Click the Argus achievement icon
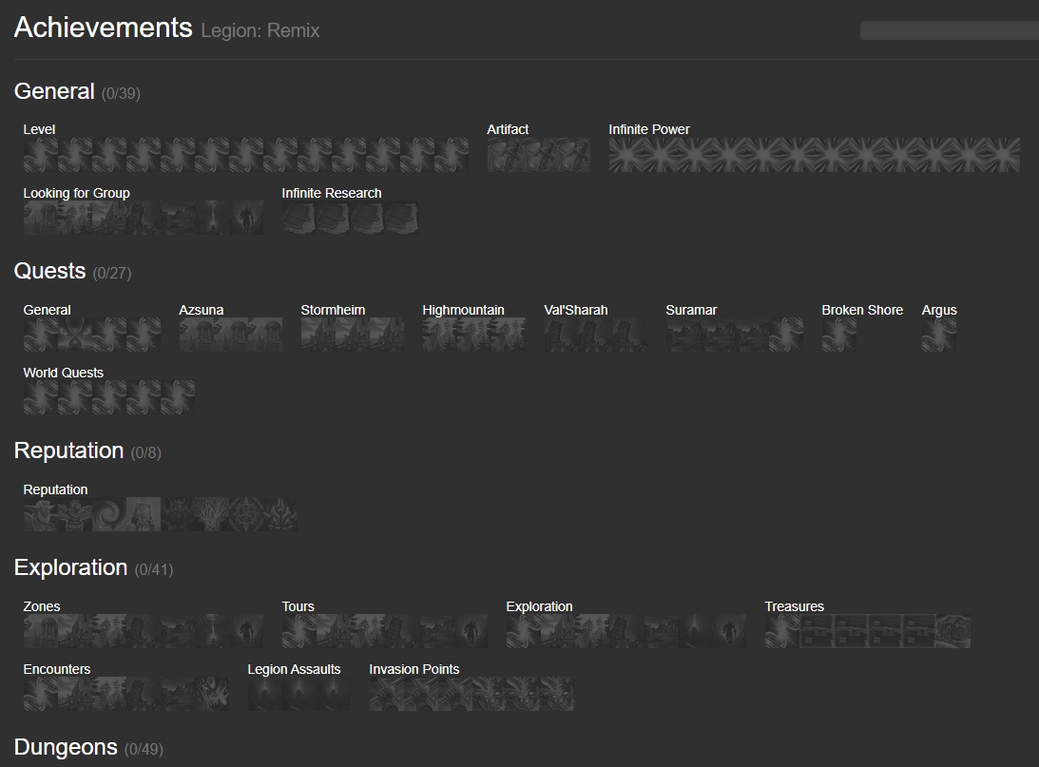The image size is (1039, 767). tap(939, 335)
